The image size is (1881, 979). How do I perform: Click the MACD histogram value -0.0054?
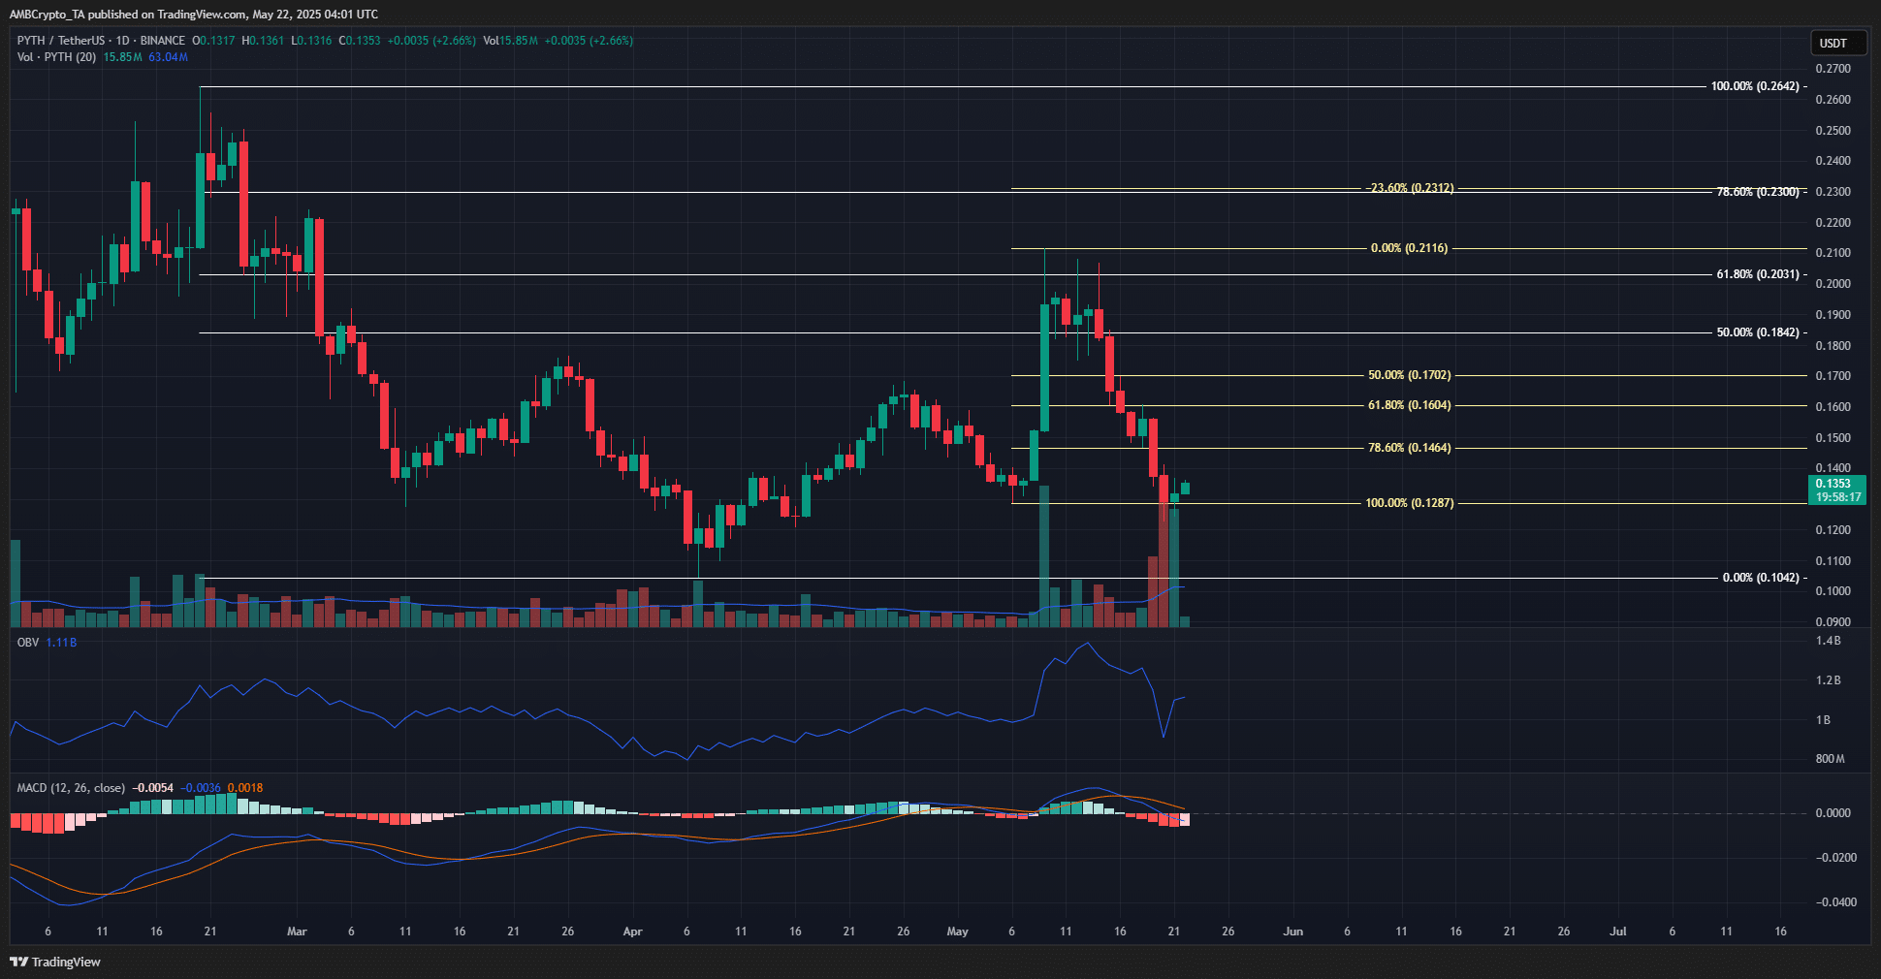click(x=153, y=788)
